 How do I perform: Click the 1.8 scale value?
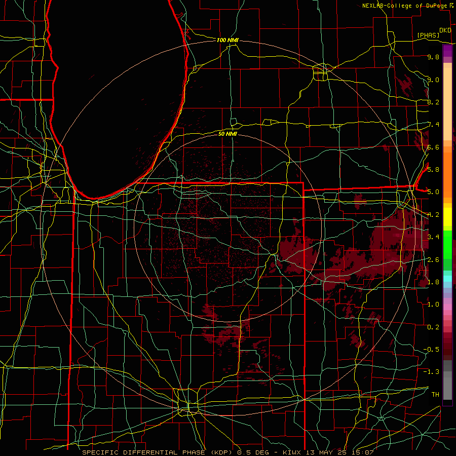[433, 282]
